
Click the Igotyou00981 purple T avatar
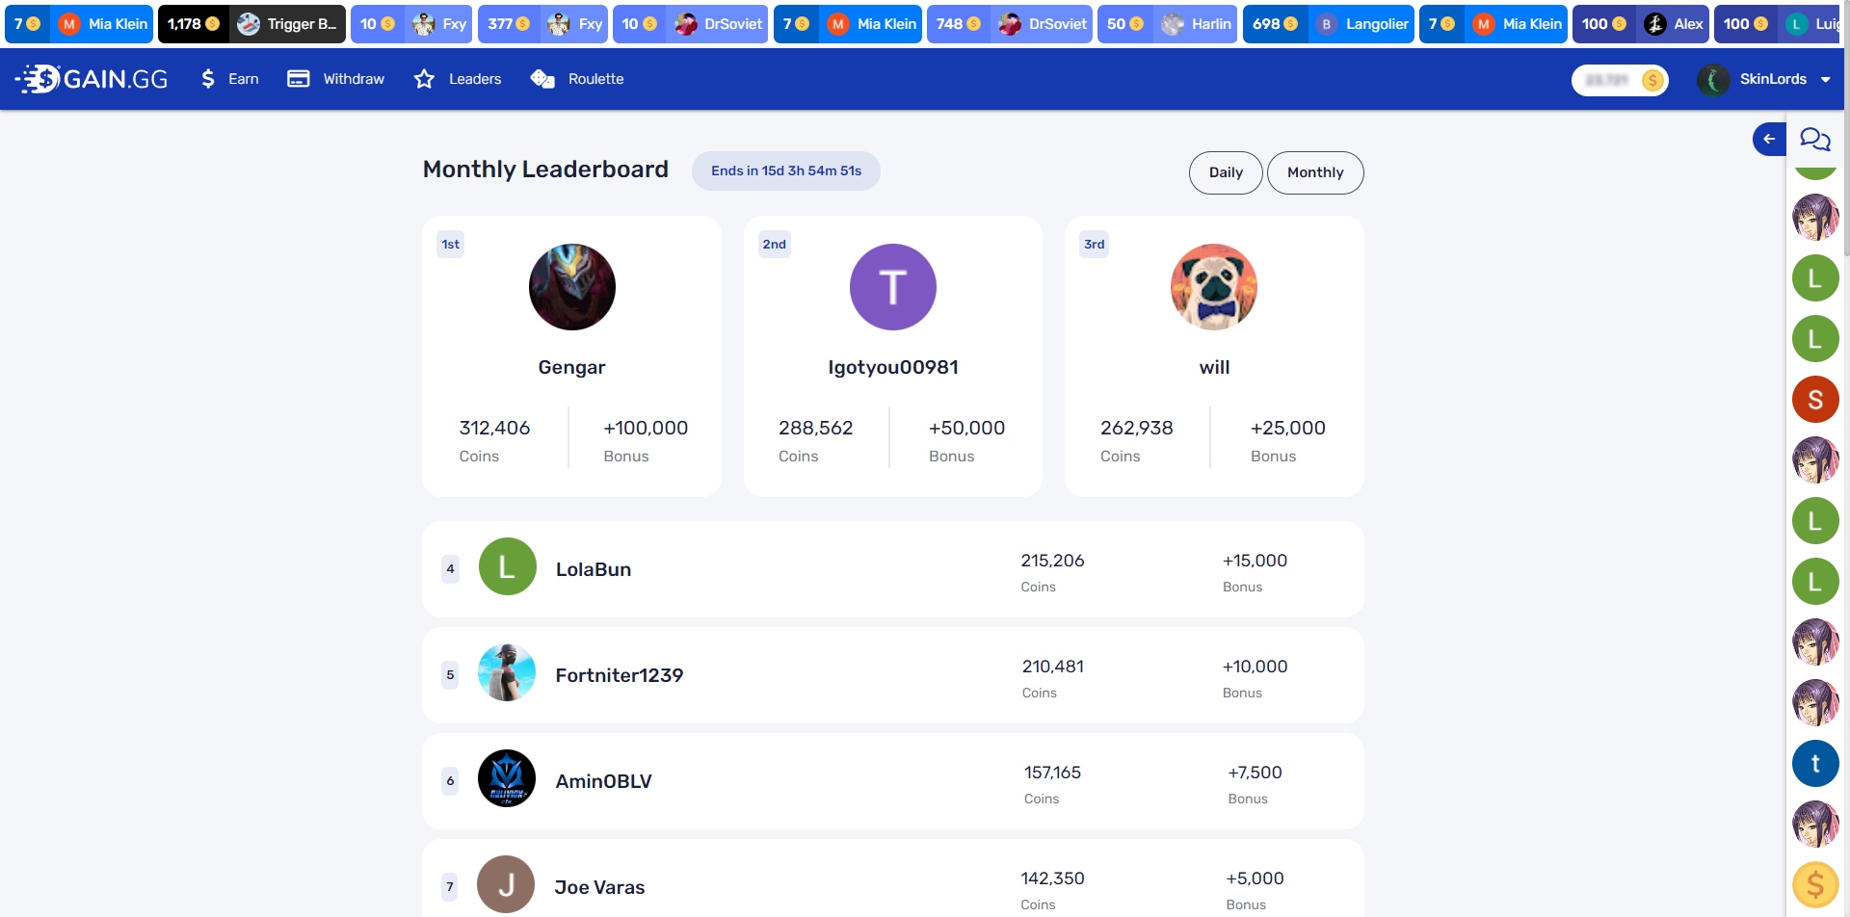tap(893, 287)
